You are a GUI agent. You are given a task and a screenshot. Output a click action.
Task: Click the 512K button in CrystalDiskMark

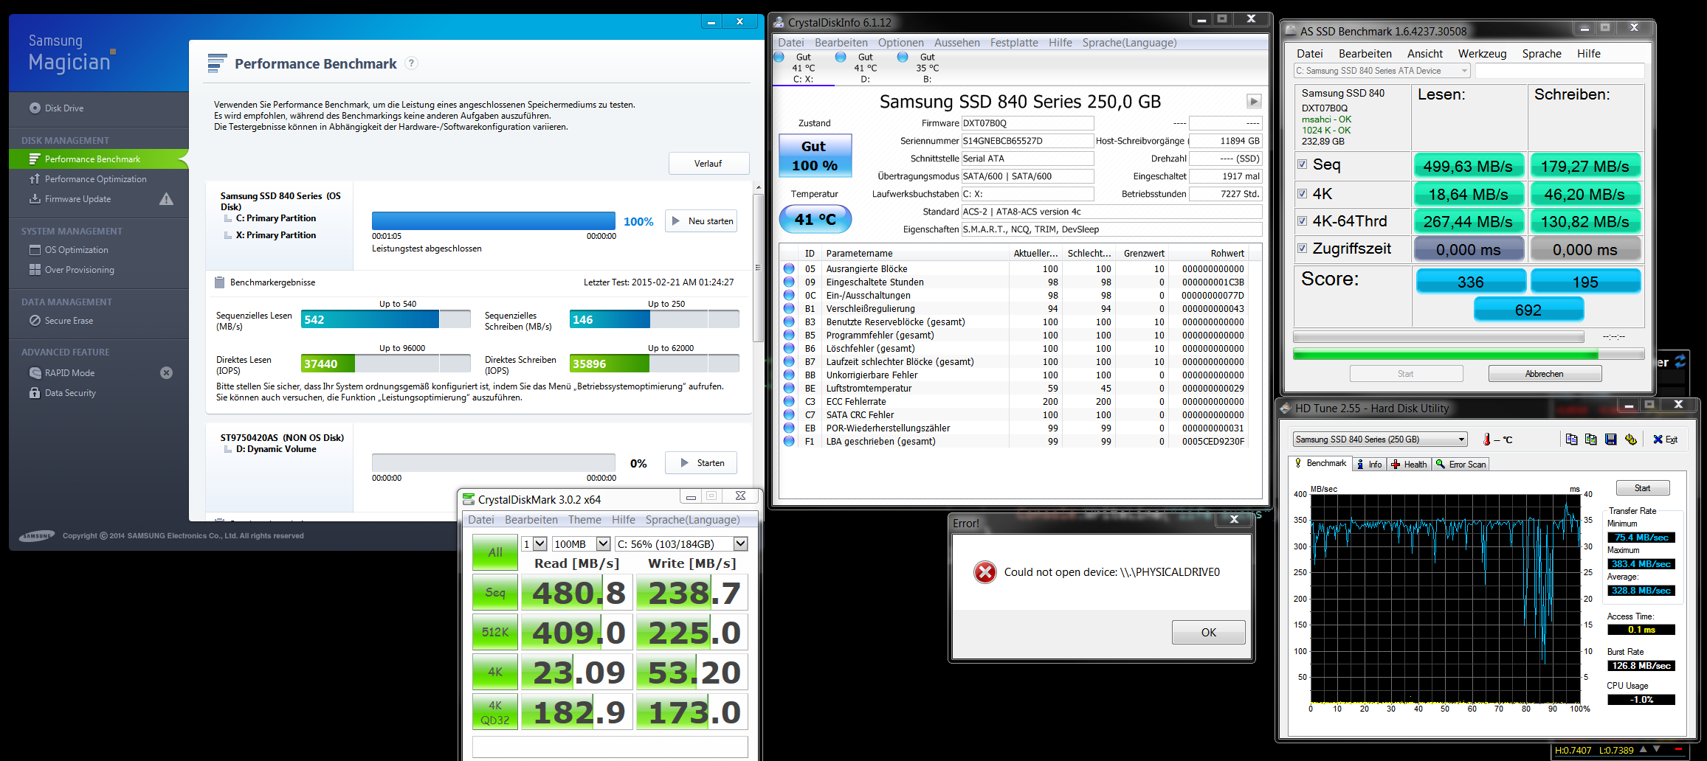(x=495, y=633)
